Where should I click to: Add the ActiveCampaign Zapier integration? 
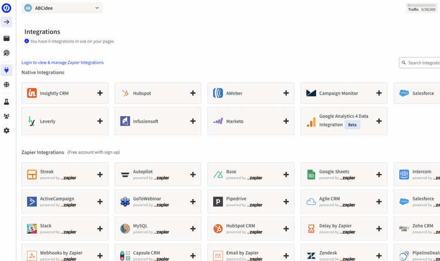coord(100,202)
